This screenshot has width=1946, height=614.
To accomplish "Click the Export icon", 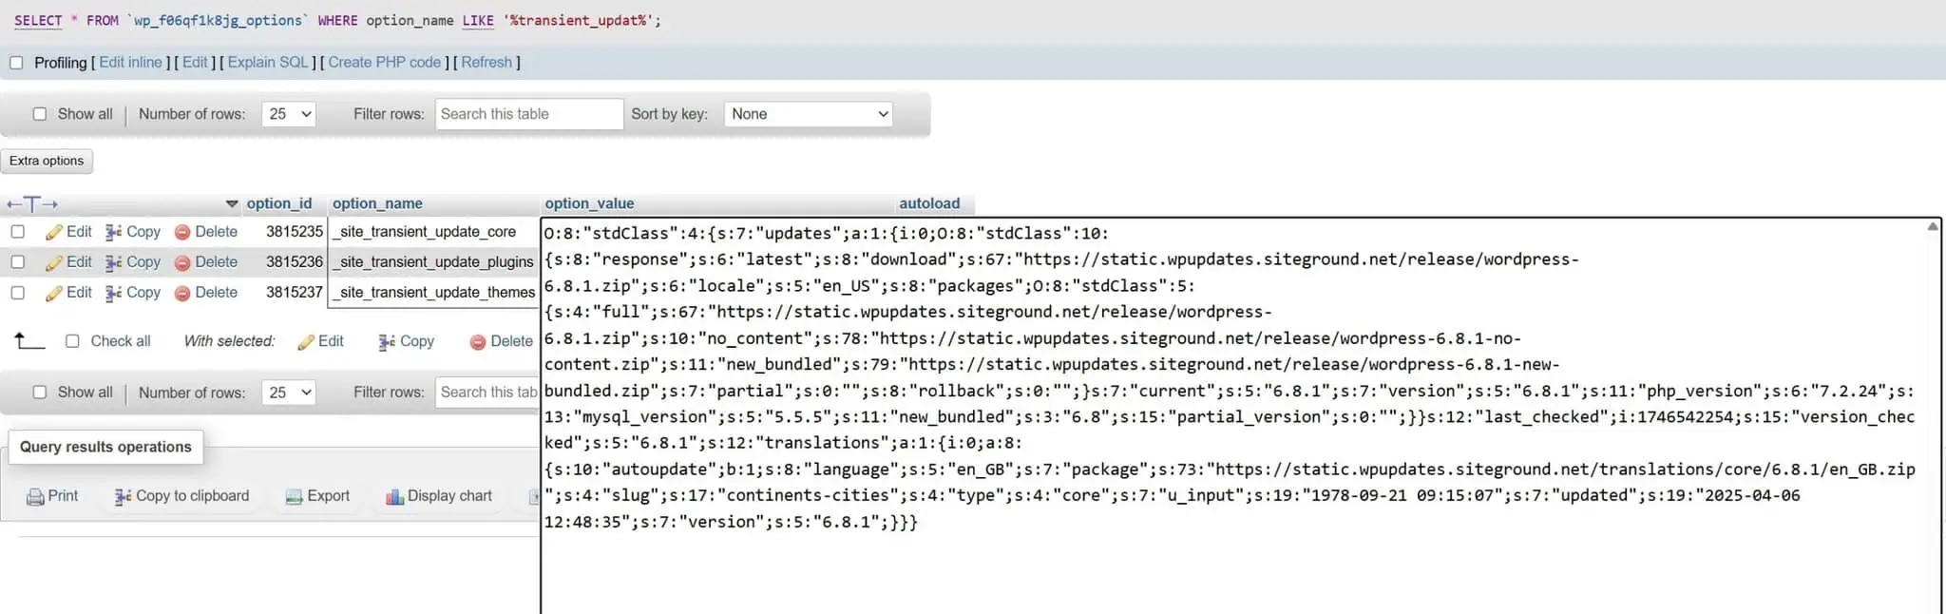I will [294, 497].
